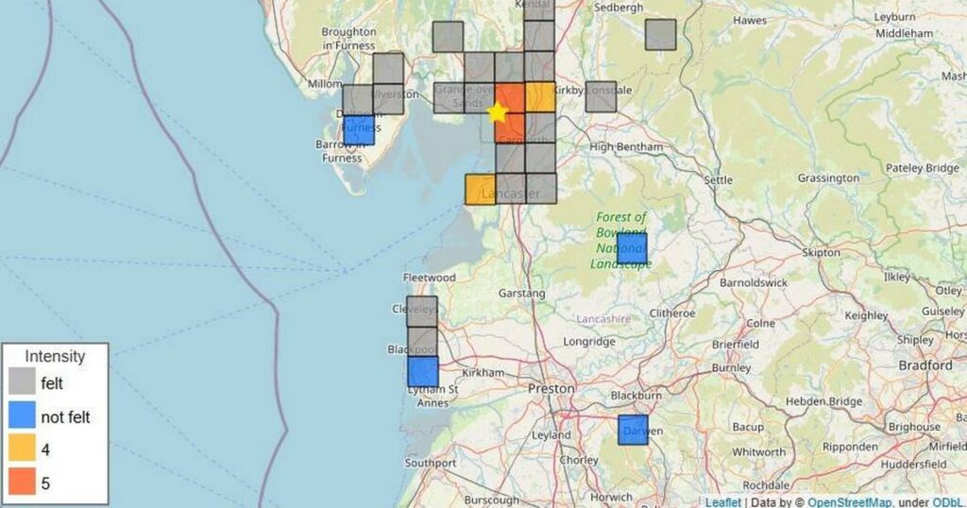Click the blue 'not felt' legend swatch

23,416
